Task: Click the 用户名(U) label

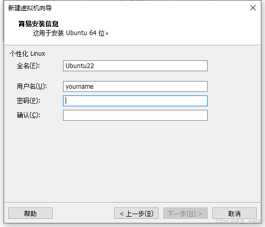Action: point(32,86)
